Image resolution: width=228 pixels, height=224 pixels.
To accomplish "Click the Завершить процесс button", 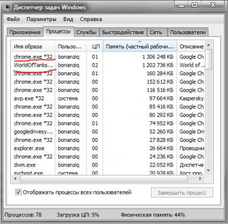I will pos(182,193).
